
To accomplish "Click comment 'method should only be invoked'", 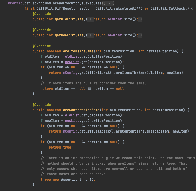I will 114,164.
